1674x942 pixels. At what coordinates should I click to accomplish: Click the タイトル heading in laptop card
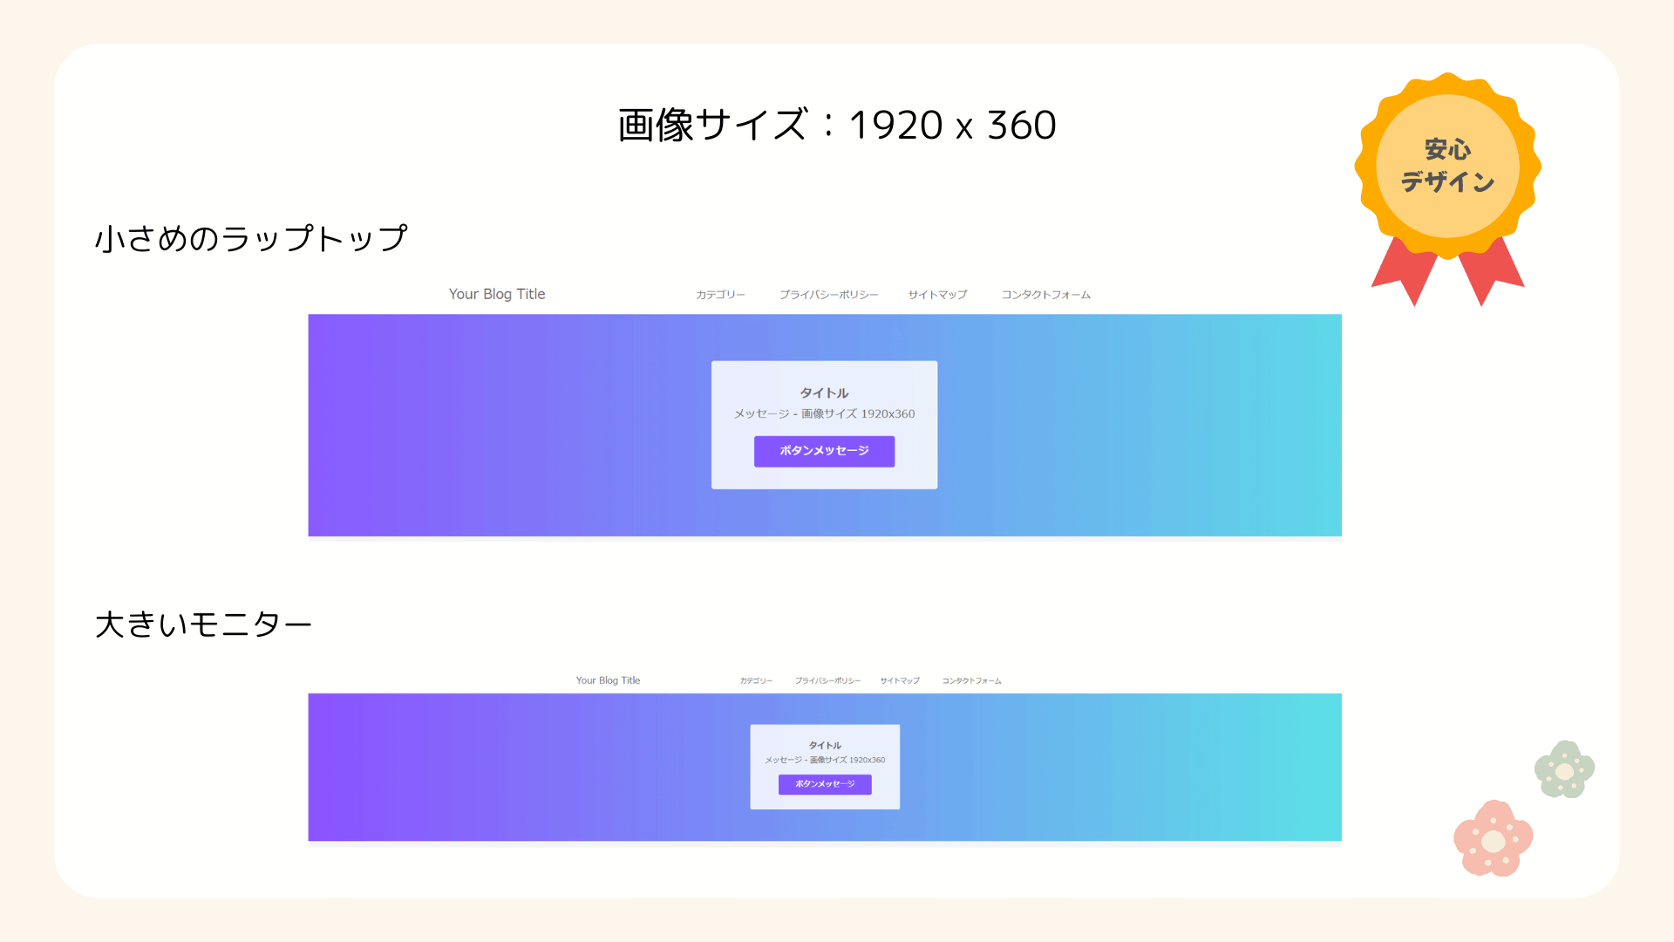pos(824,393)
